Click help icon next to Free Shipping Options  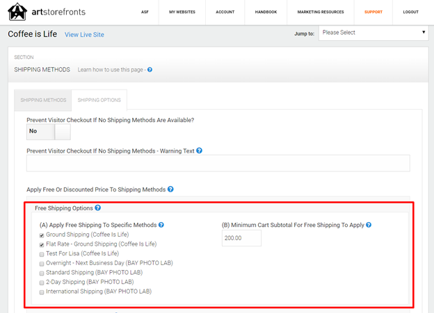pyautogui.click(x=98, y=208)
